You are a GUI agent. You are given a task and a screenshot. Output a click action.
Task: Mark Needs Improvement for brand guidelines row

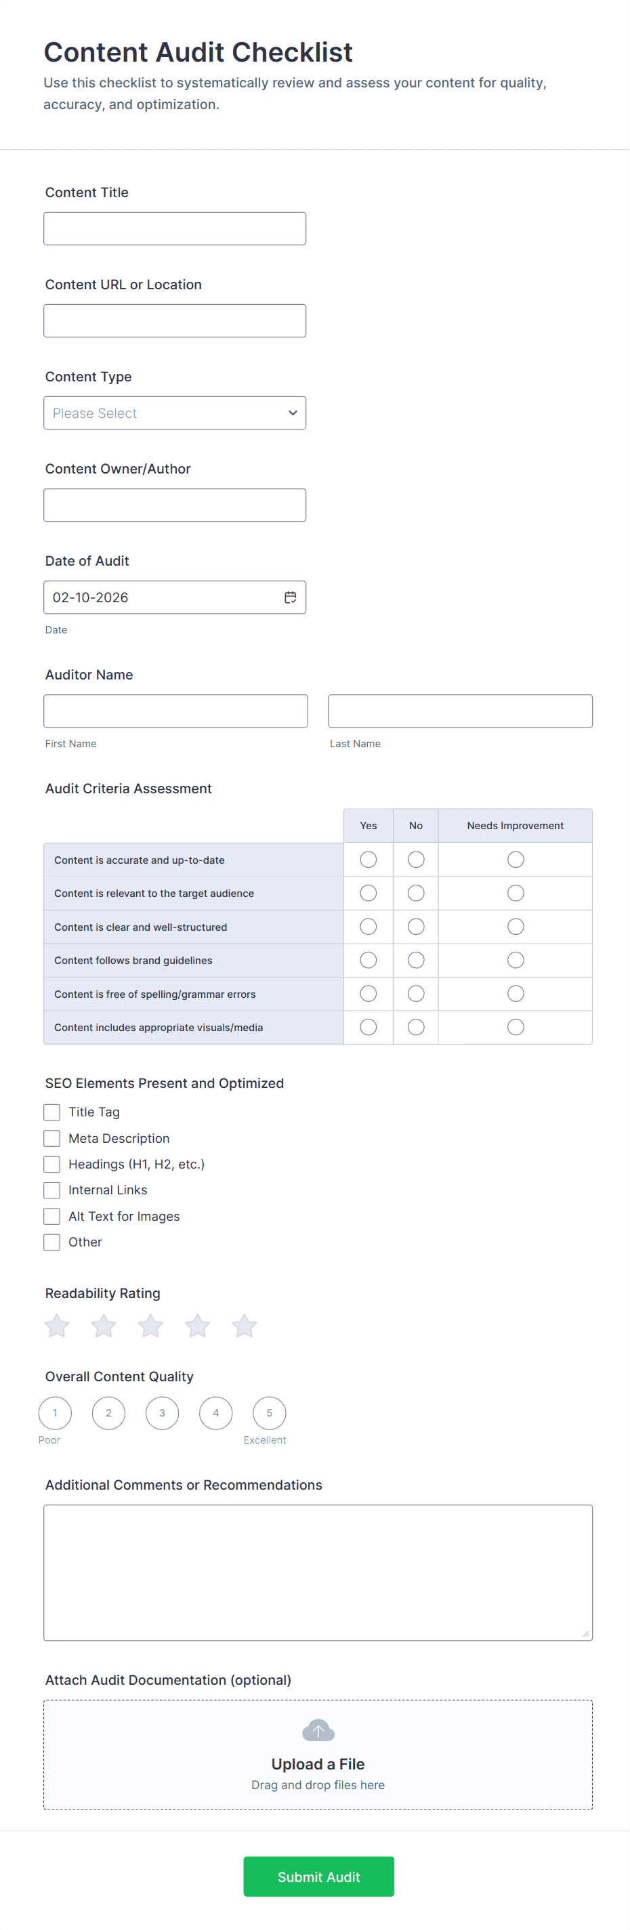click(x=516, y=960)
